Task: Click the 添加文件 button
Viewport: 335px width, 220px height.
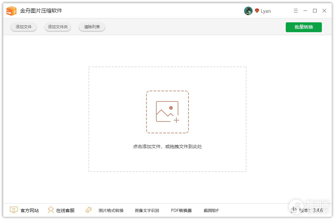Action: [24, 27]
